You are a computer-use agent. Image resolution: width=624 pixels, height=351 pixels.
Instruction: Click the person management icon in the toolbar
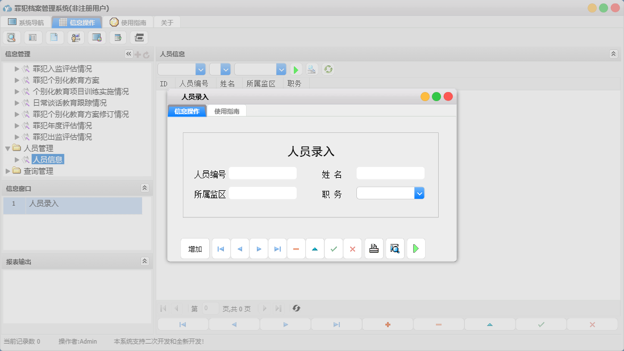(75, 37)
